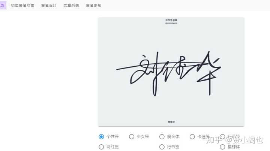
Task: Click the handwritten signature preview image
Action: click(169, 73)
